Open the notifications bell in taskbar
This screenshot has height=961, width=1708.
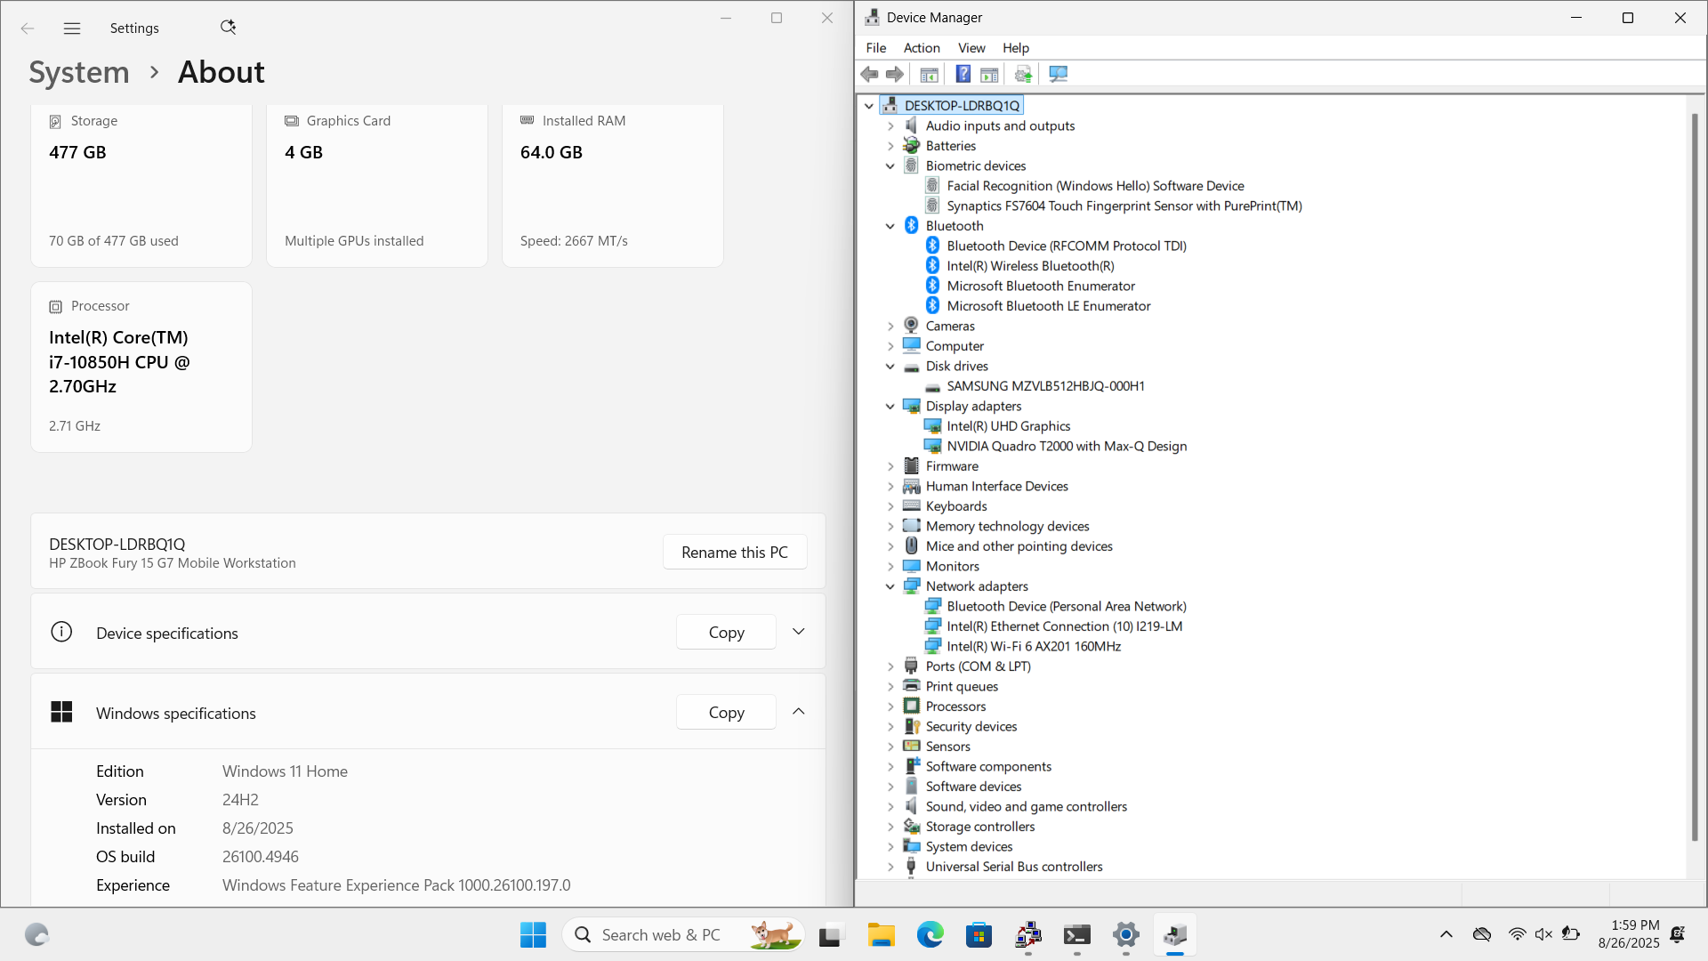point(1677,934)
